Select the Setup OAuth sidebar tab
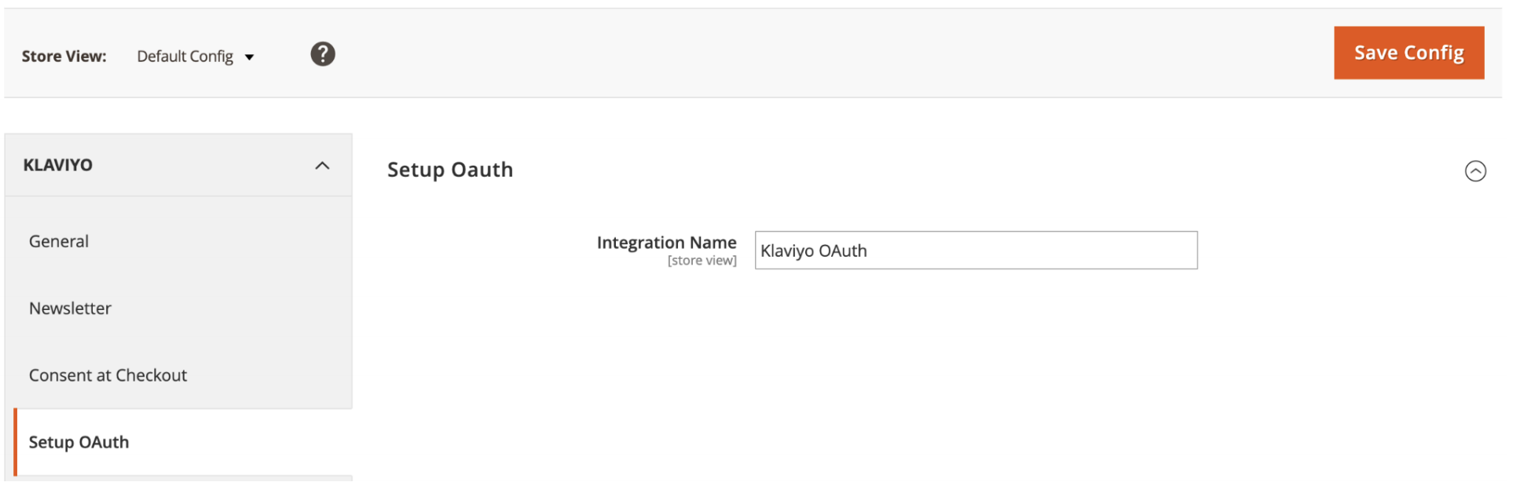Viewport: 1513px width, 482px height. 79,442
